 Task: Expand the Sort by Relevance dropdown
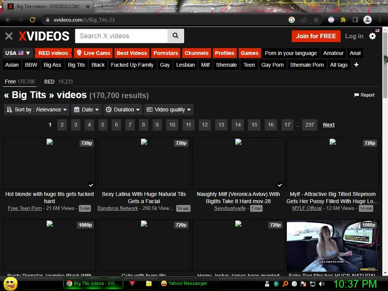pos(36,110)
